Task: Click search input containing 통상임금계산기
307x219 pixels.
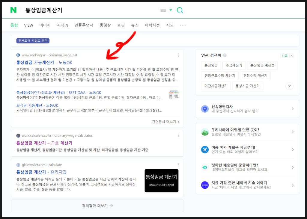Action: (x=90, y=10)
